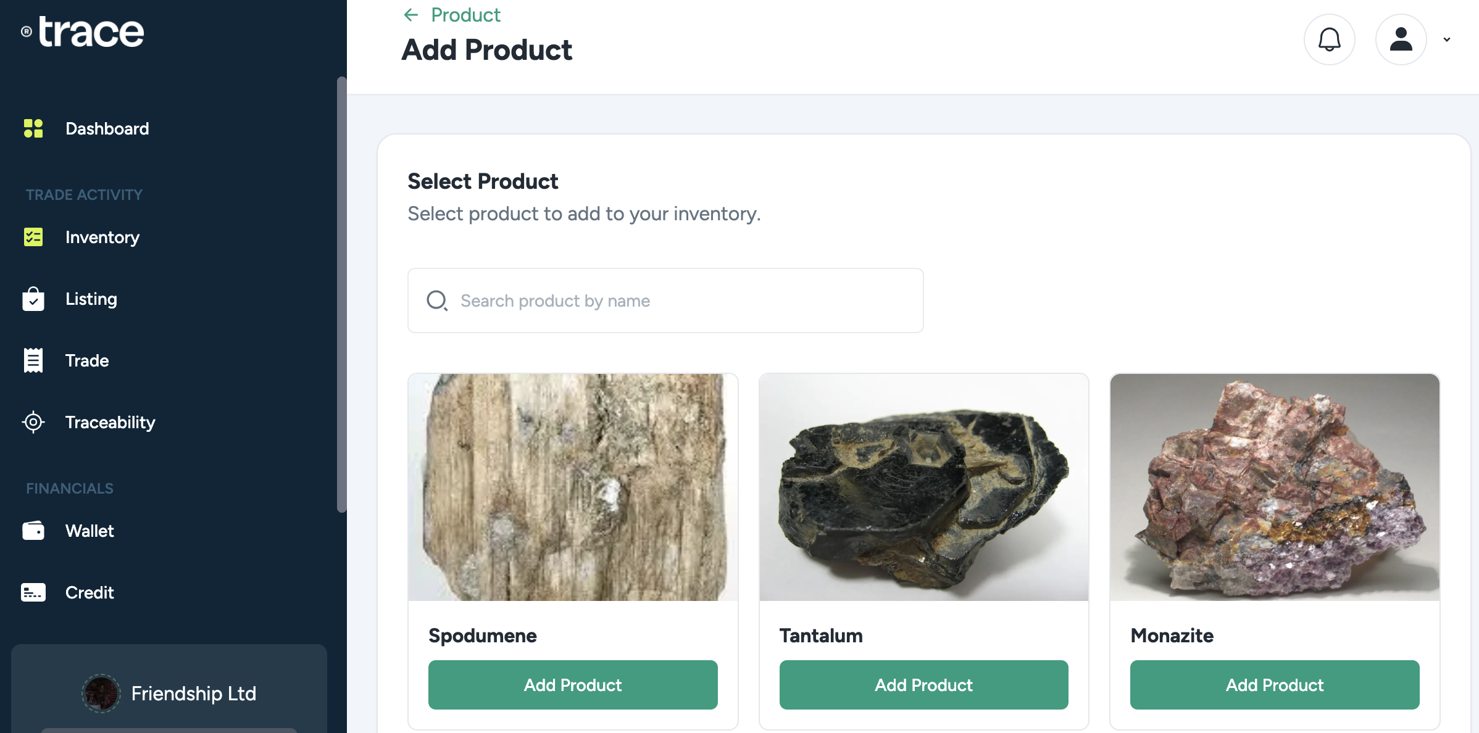The height and width of the screenshot is (733, 1479).
Task: Click the Wallet icon in sidebar
Action: point(33,531)
